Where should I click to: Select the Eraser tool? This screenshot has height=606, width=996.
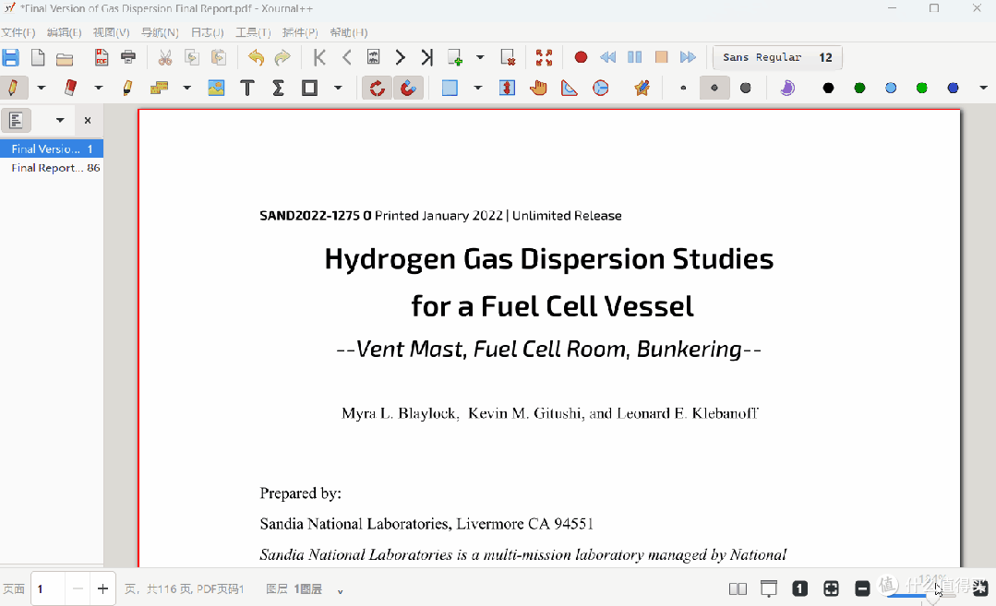point(70,88)
